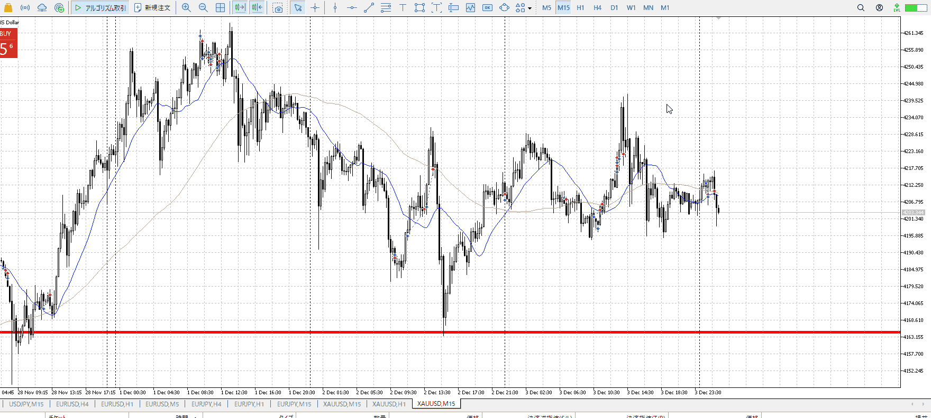Viewport: 931px width, 418px height.
Task: Open the EURJPY,H4 chart tab
Action: click(x=206, y=404)
